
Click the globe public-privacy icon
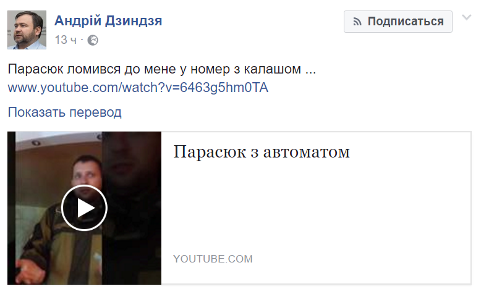[93, 40]
